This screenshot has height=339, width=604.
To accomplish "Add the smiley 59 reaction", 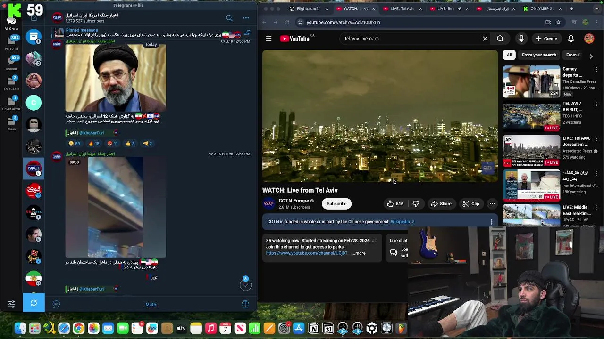I will [x=75, y=144].
